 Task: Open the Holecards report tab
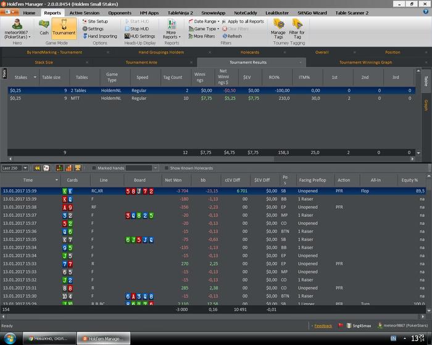click(x=249, y=52)
